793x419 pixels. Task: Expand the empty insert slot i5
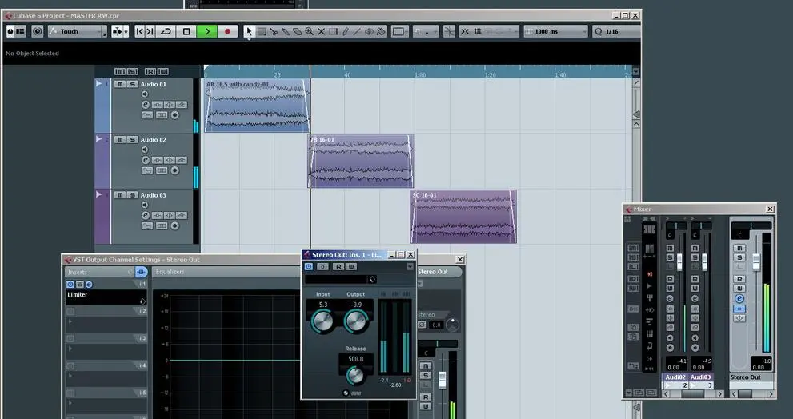tap(70, 403)
